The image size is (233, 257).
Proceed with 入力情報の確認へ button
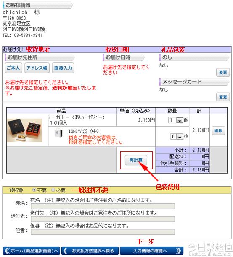click(151, 251)
